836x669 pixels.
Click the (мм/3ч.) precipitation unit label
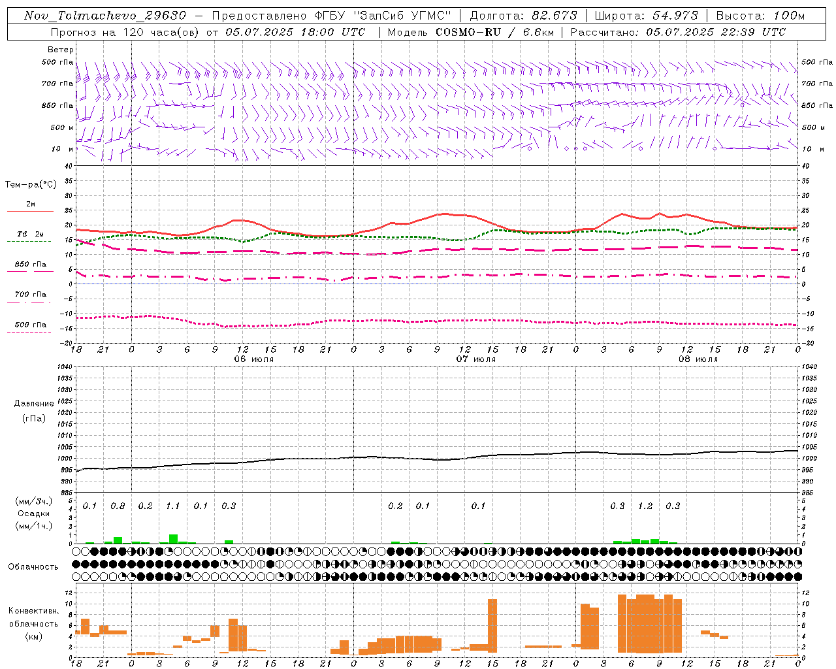[33, 501]
